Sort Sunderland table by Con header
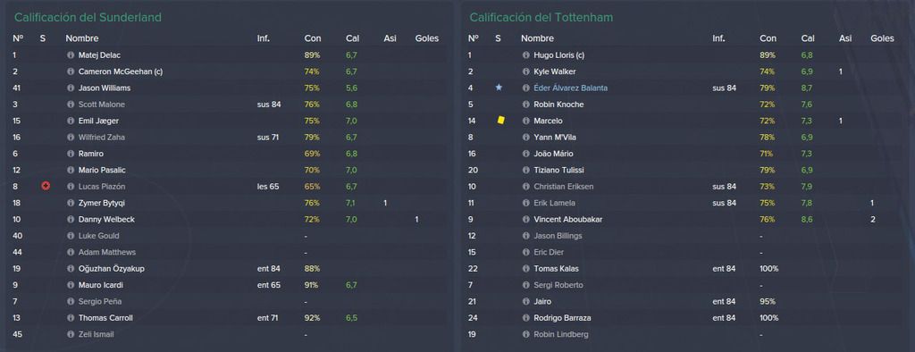Viewport: 915px width, 352px height. coord(312,38)
